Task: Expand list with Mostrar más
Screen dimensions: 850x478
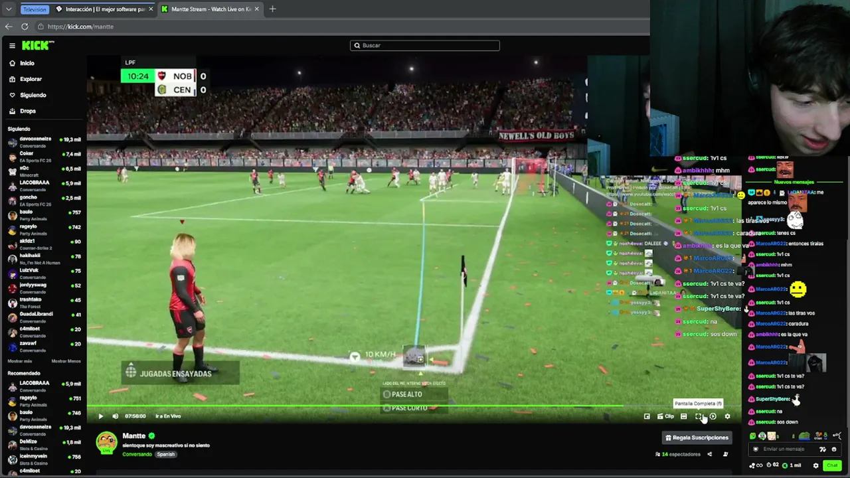Action: (x=20, y=361)
